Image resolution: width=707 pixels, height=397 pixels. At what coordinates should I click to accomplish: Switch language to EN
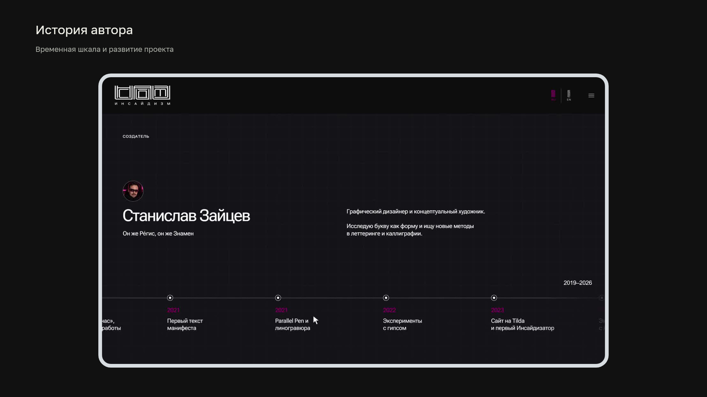[x=569, y=95]
